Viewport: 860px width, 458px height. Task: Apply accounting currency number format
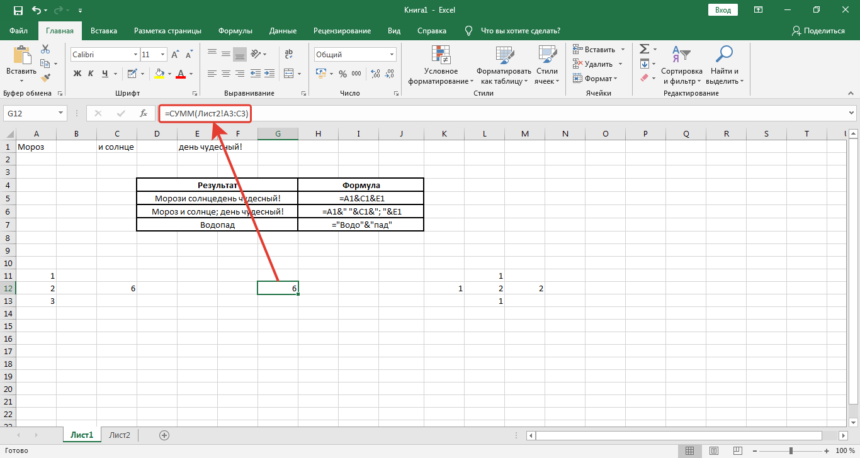[x=322, y=74]
